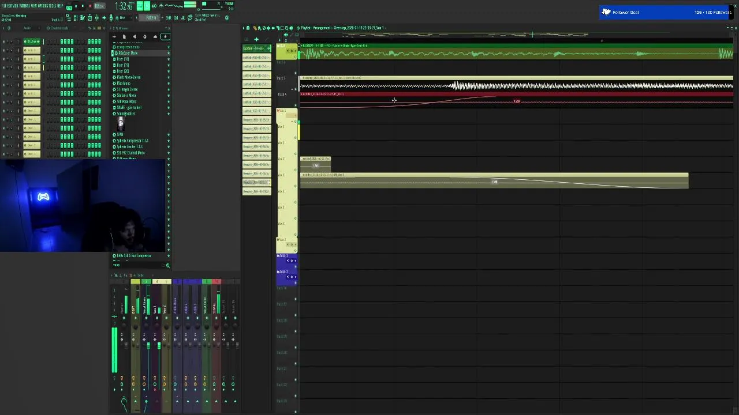Select Sibilance Mono plugin
This screenshot has width=739, height=415.
click(126, 95)
